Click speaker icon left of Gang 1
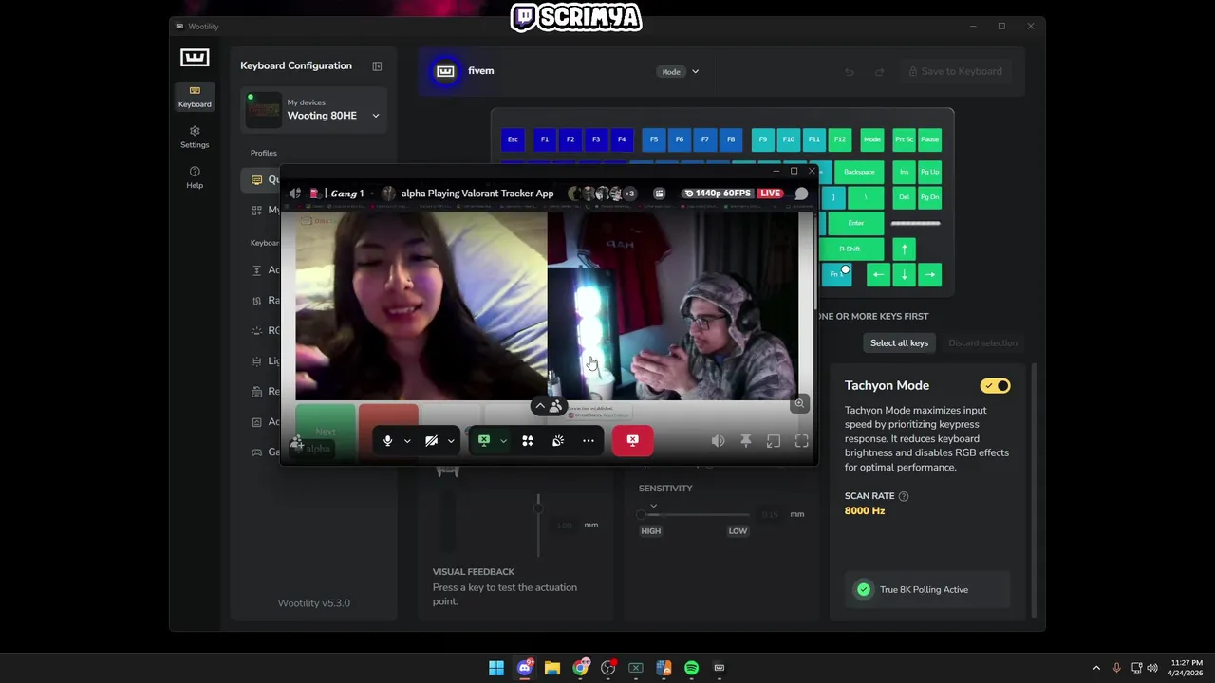The image size is (1215, 683). pyautogui.click(x=295, y=194)
